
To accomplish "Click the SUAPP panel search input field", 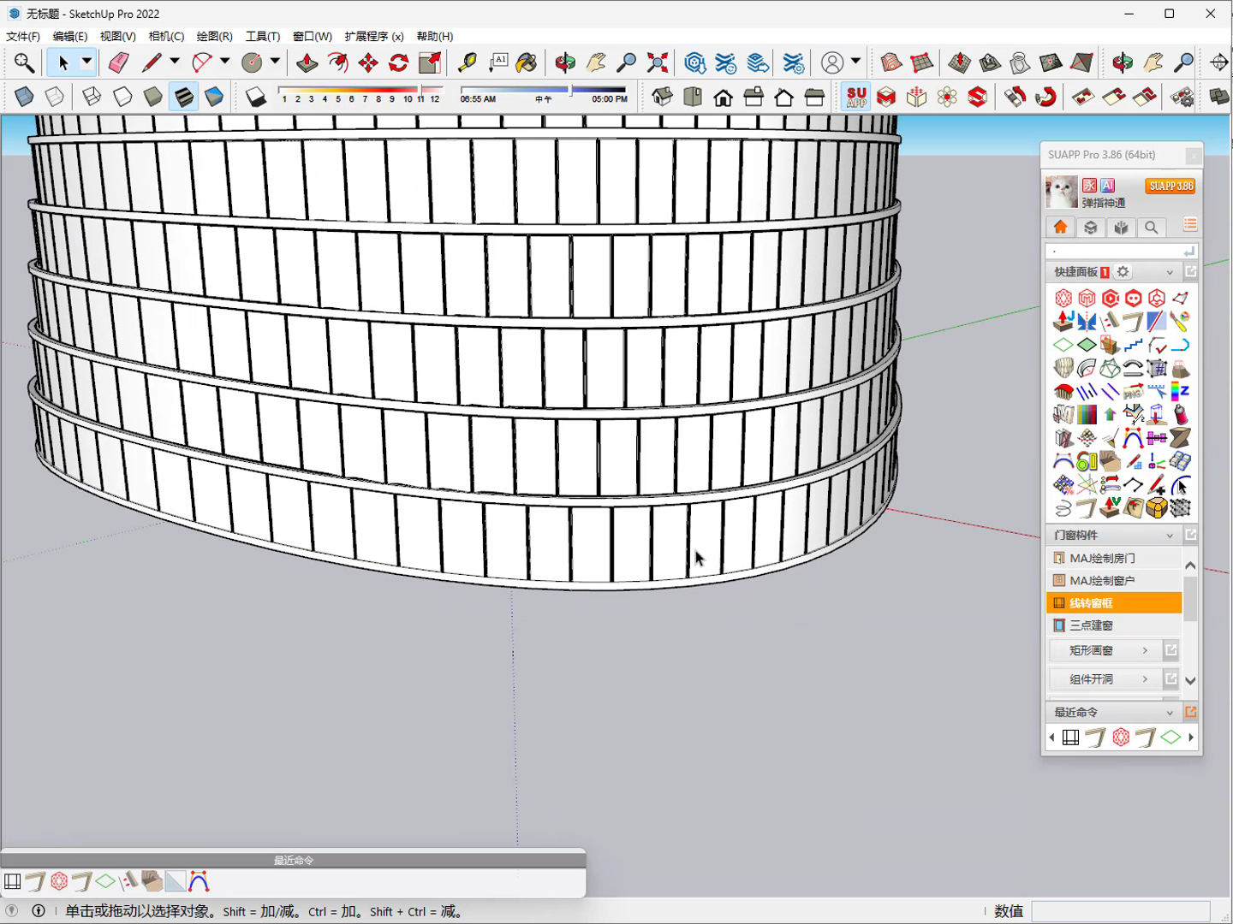I will tap(1113, 252).
